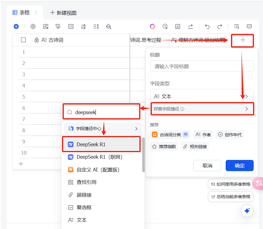Click 总结当前多维表格 button
This screenshot has width=263, height=229.
tap(231, 197)
